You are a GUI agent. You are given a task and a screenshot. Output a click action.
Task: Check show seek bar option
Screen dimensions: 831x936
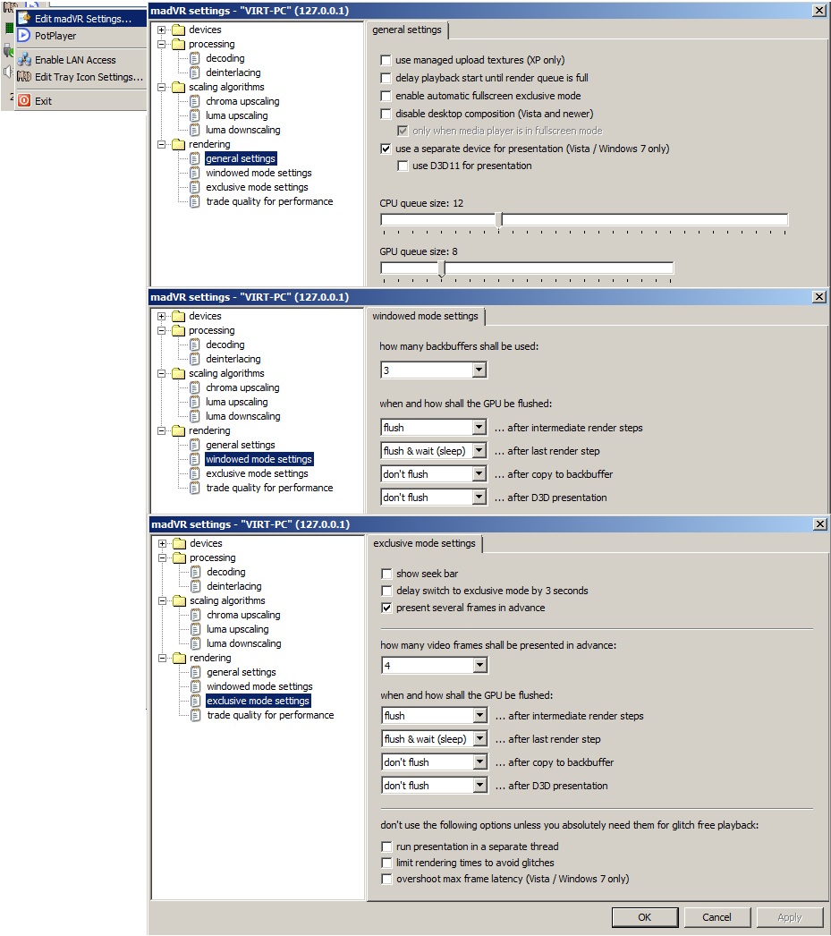tap(386, 574)
